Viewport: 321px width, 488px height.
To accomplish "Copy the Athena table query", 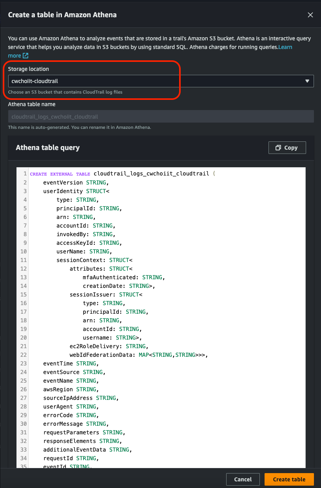I will [287, 148].
